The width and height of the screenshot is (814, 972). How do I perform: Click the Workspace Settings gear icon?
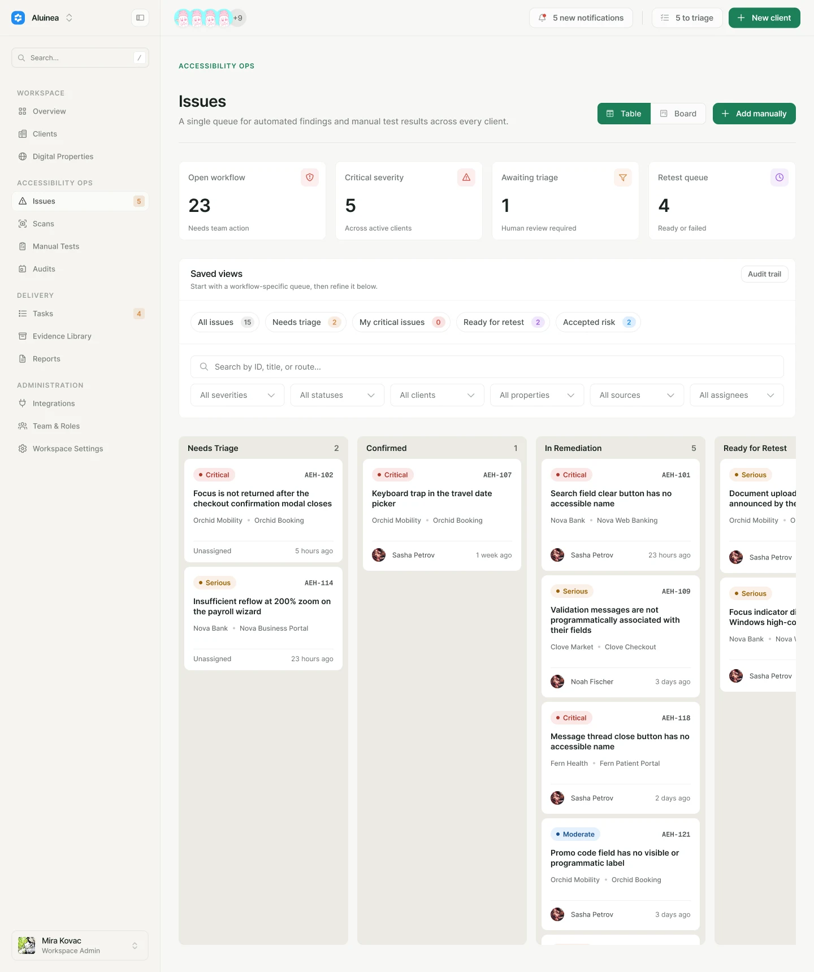(x=23, y=449)
